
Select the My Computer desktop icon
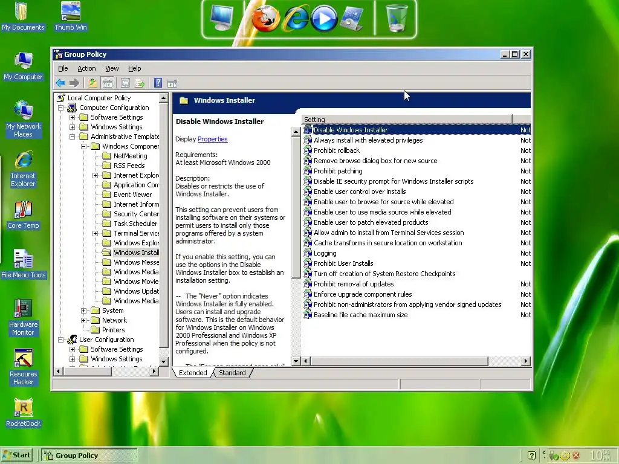click(x=23, y=66)
